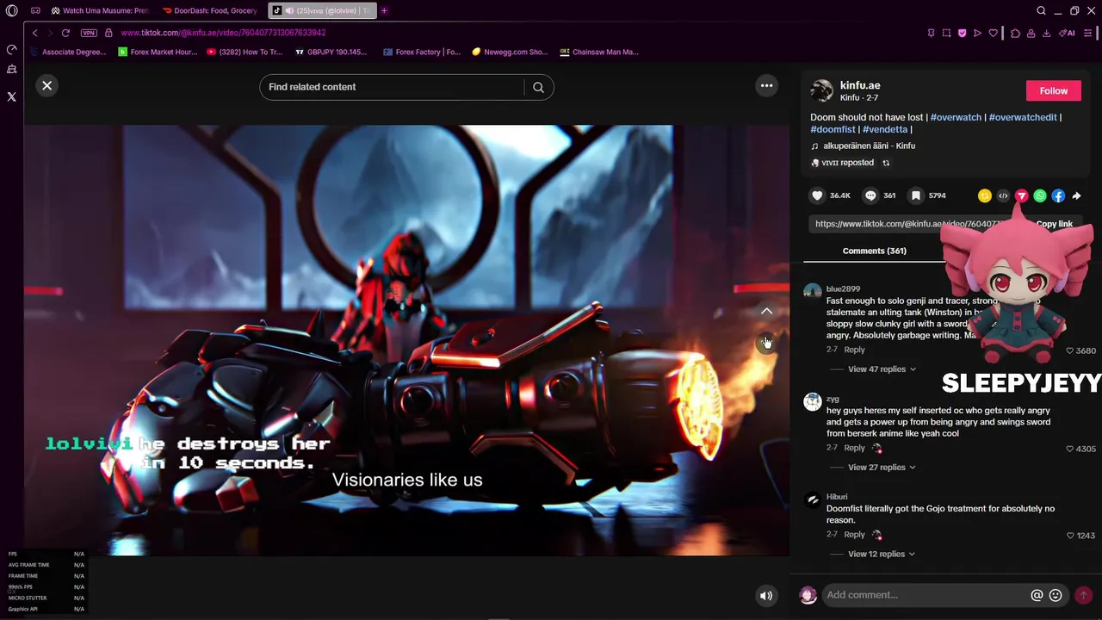Expand View 47 replies

point(882,369)
